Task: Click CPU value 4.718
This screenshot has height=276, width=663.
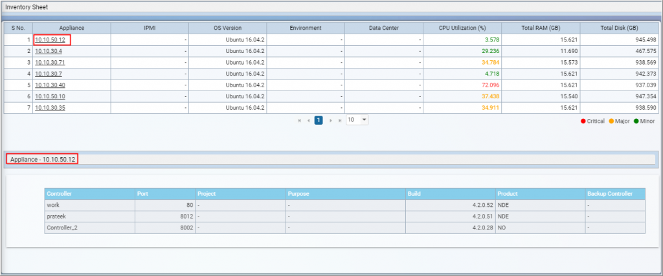Action: click(492, 74)
